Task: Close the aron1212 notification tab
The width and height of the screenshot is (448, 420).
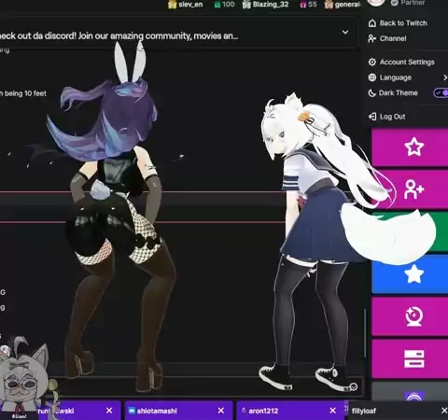Action: tap(332, 411)
